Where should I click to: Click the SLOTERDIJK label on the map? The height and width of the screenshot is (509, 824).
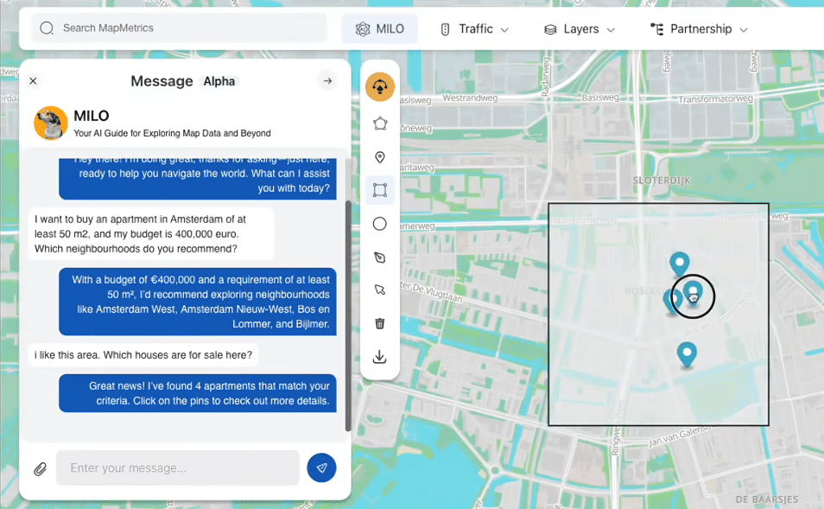(x=662, y=181)
